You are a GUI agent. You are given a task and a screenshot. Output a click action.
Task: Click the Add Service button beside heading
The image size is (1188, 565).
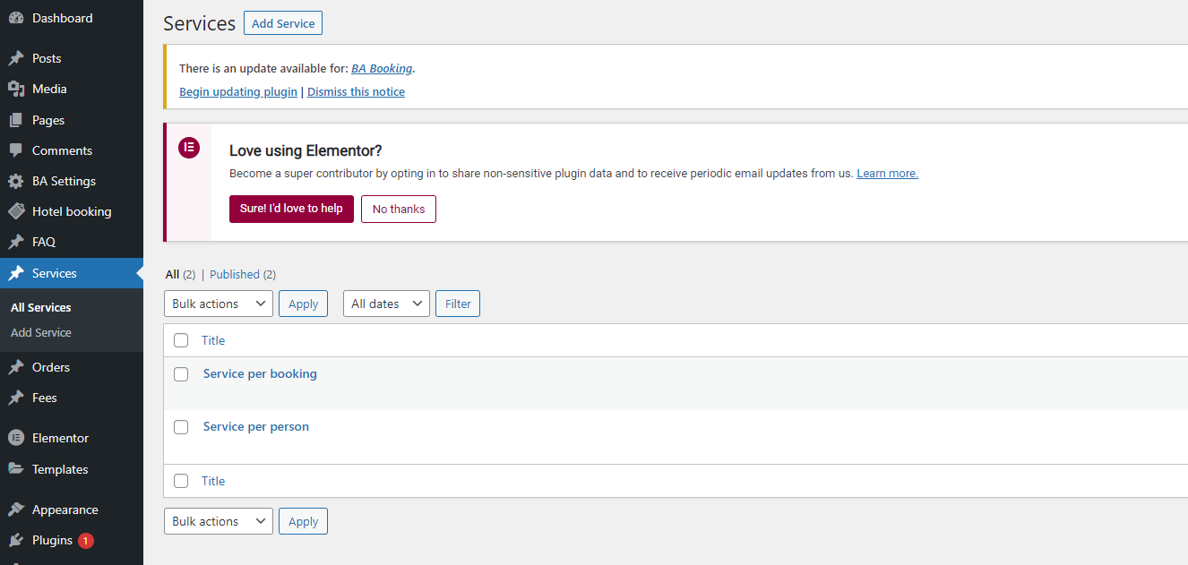(282, 23)
